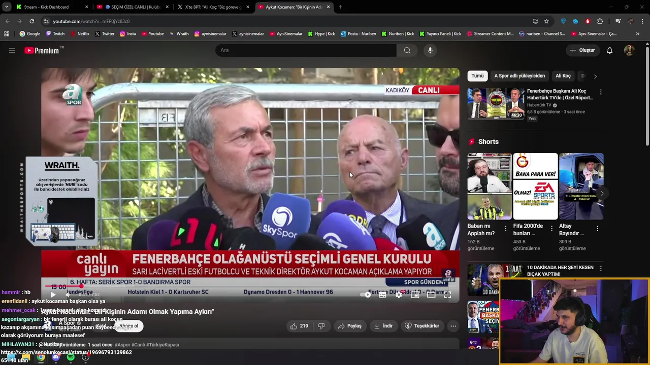
Task: Switch player to theater mode
Action: [431, 295]
